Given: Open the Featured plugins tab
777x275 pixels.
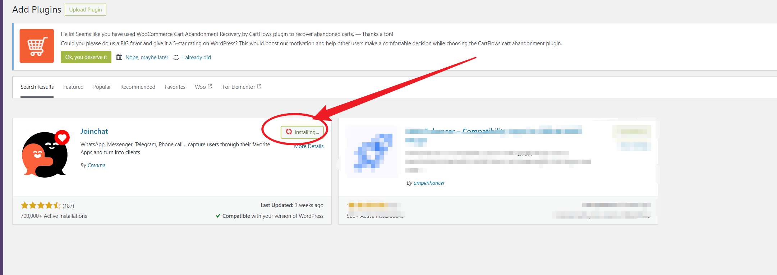Looking at the screenshot, I should coord(73,87).
